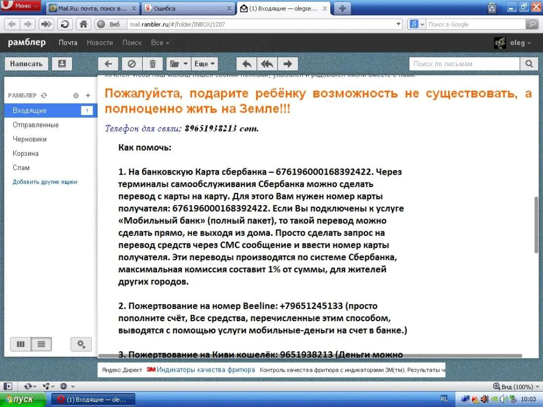Click the browser search magnifier button
The width and height of the screenshot is (543, 407).
click(x=532, y=24)
